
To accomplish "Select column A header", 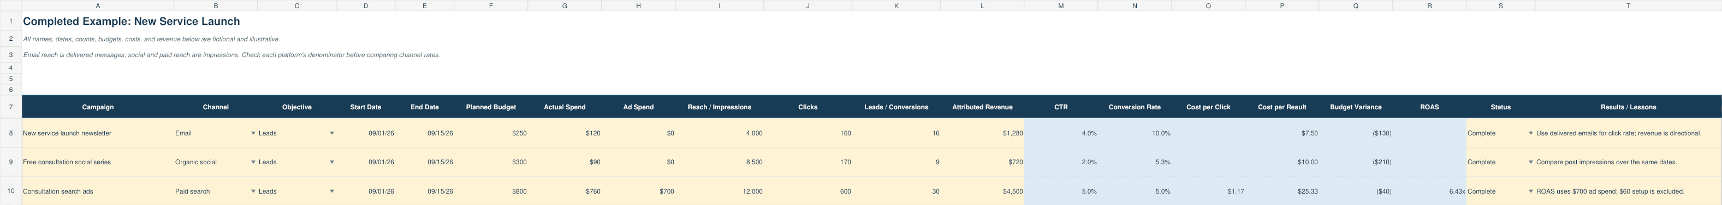I will [98, 6].
